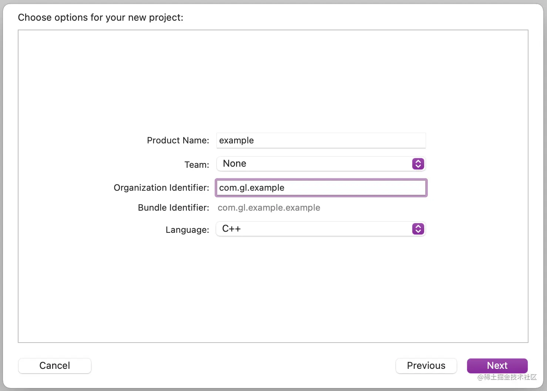Proceed with the Next button
The image size is (547, 391).
(497, 365)
